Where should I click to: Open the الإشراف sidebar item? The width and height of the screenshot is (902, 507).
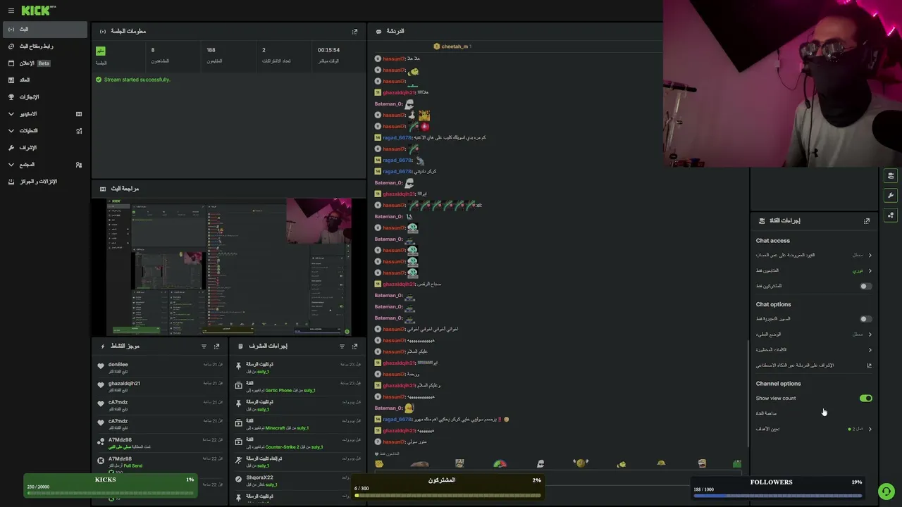pyautogui.click(x=44, y=148)
